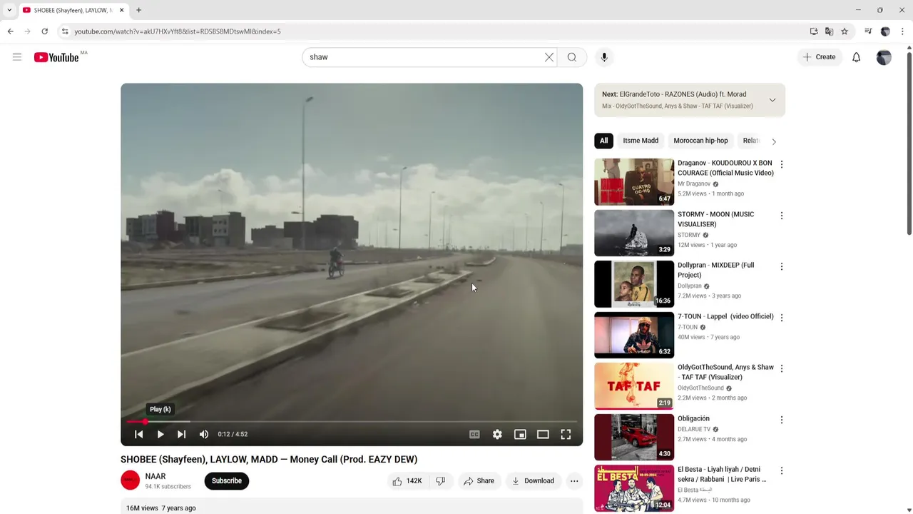Image resolution: width=913 pixels, height=514 pixels.
Task: Select the Itsme Madd chip
Action: tap(641, 141)
